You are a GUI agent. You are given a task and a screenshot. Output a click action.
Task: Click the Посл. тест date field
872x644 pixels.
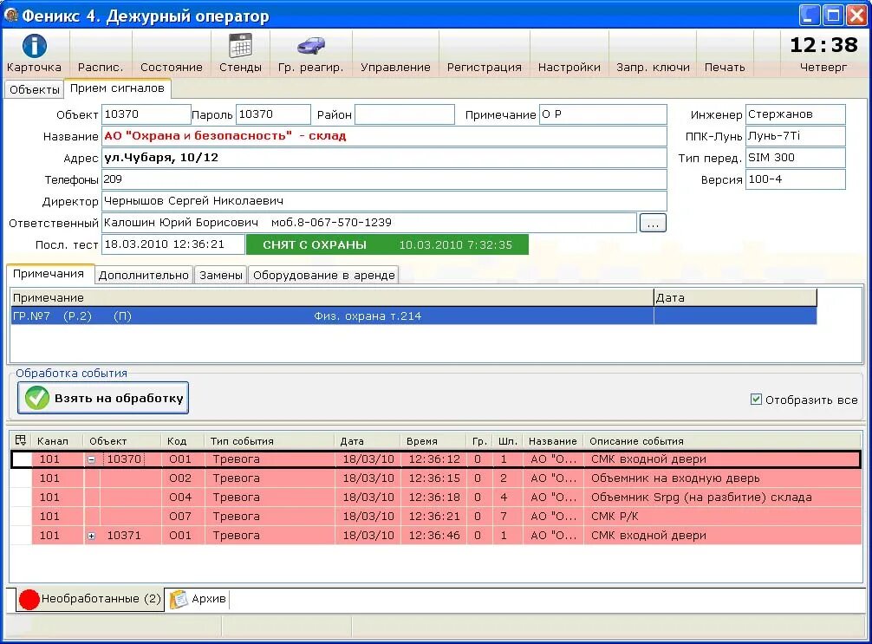pyautogui.click(x=173, y=244)
